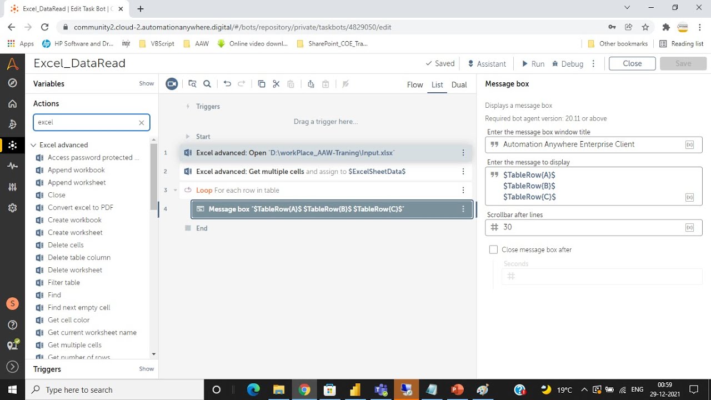Redo the last editor action
Image resolution: width=711 pixels, height=400 pixels.
pos(242,84)
